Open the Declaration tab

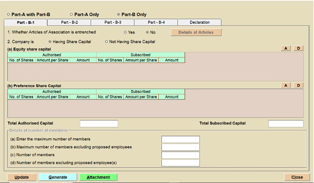(199, 23)
